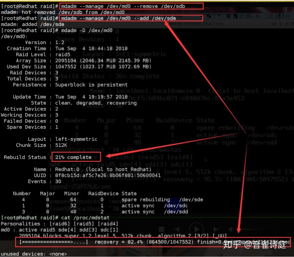This screenshot has height=257, width=294.
Task: Click Array Size value '2095104'
Action: (x=66, y=60)
